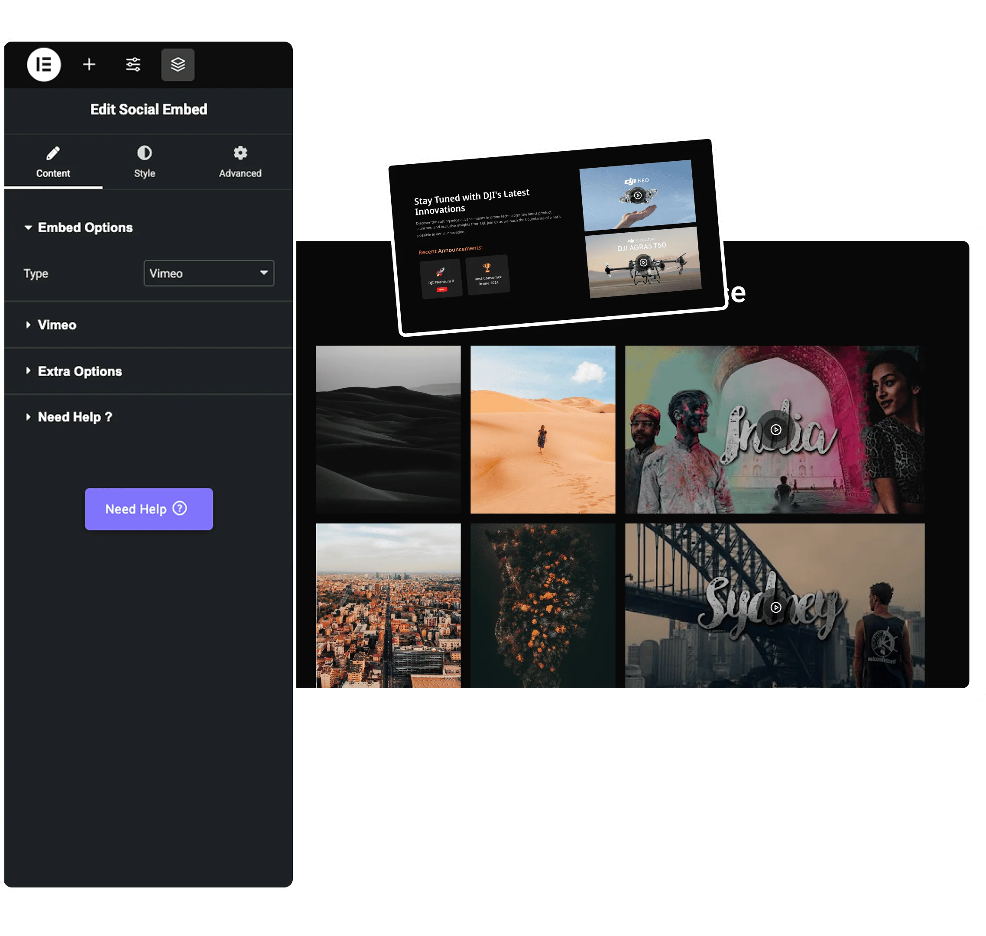Screen dimensions: 986x936
Task: Switch to the Content tab
Action: point(53,162)
